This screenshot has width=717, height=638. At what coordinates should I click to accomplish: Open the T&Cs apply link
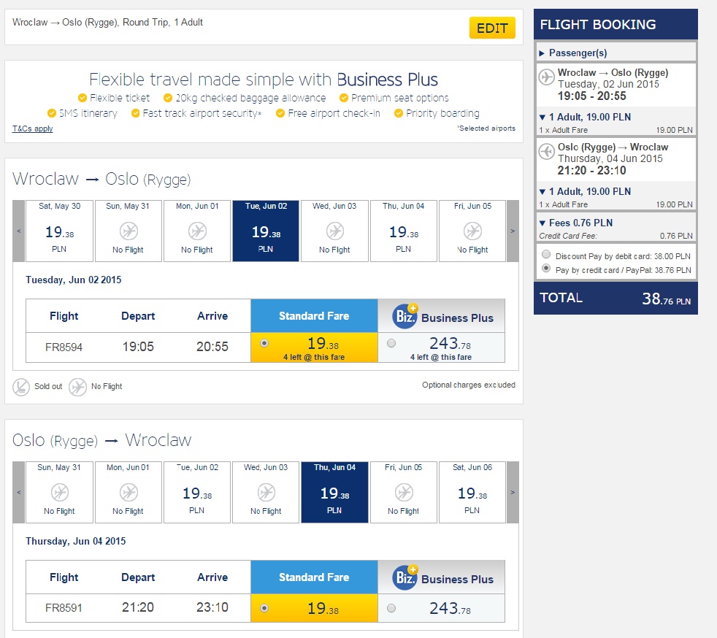point(32,128)
